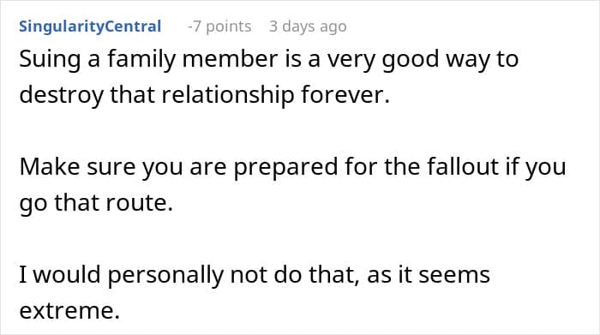The width and height of the screenshot is (600, 335).
Task: Open the '3 days ago' timestamp permalink
Action: (x=308, y=27)
